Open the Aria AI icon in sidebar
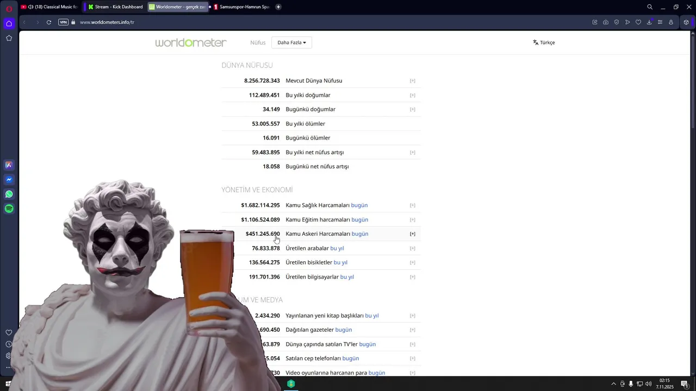 point(9,165)
